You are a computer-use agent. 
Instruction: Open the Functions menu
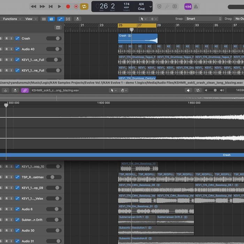click(x=12, y=19)
